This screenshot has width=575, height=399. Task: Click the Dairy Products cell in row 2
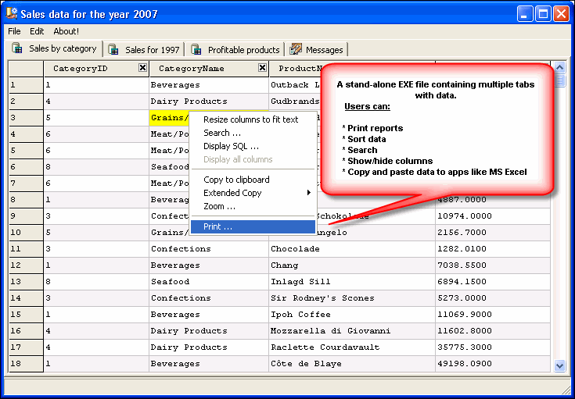(x=209, y=102)
